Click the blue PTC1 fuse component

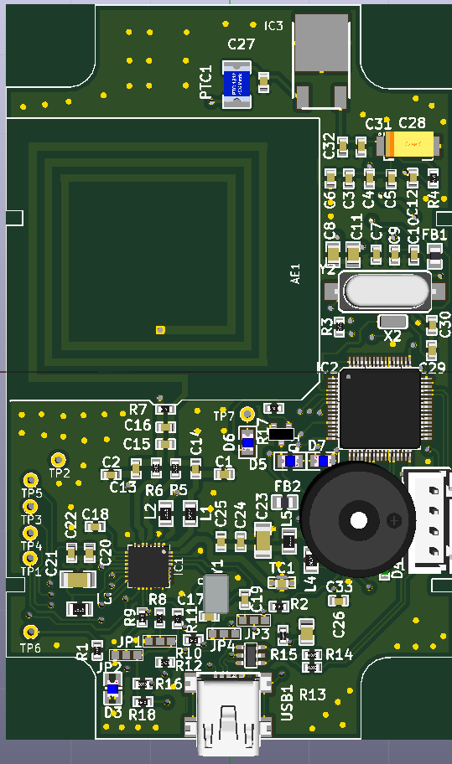pyautogui.click(x=237, y=85)
